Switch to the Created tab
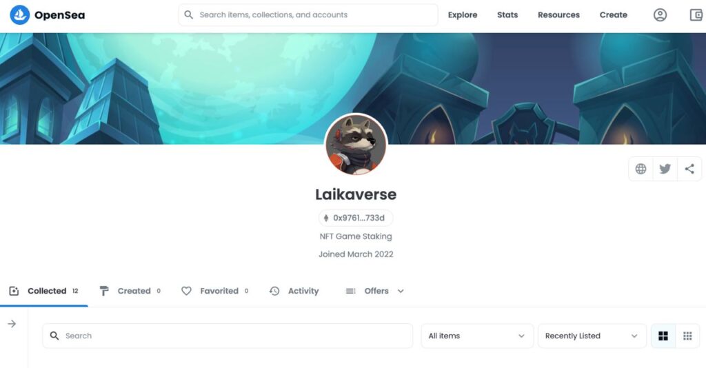 (130, 291)
